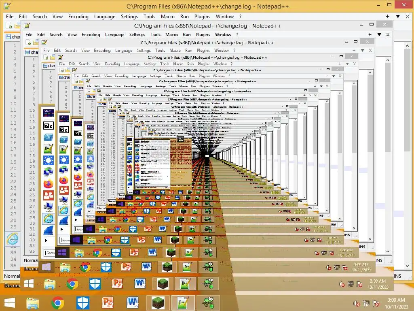Close document with X in outermost menu bar row

coord(408,16)
